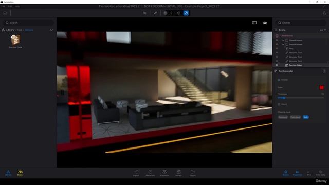This screenshot has width=329, height=185.
Task: Adjust the Thickness slider handle
Action: (x=284, y=98)
